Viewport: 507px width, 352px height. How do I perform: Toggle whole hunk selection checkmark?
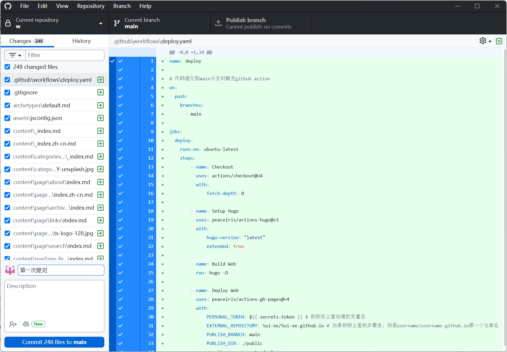(x=113, y=61)
